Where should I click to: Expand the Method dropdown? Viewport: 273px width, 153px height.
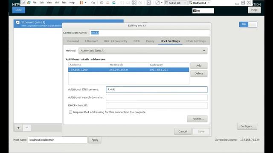(143, 51)
